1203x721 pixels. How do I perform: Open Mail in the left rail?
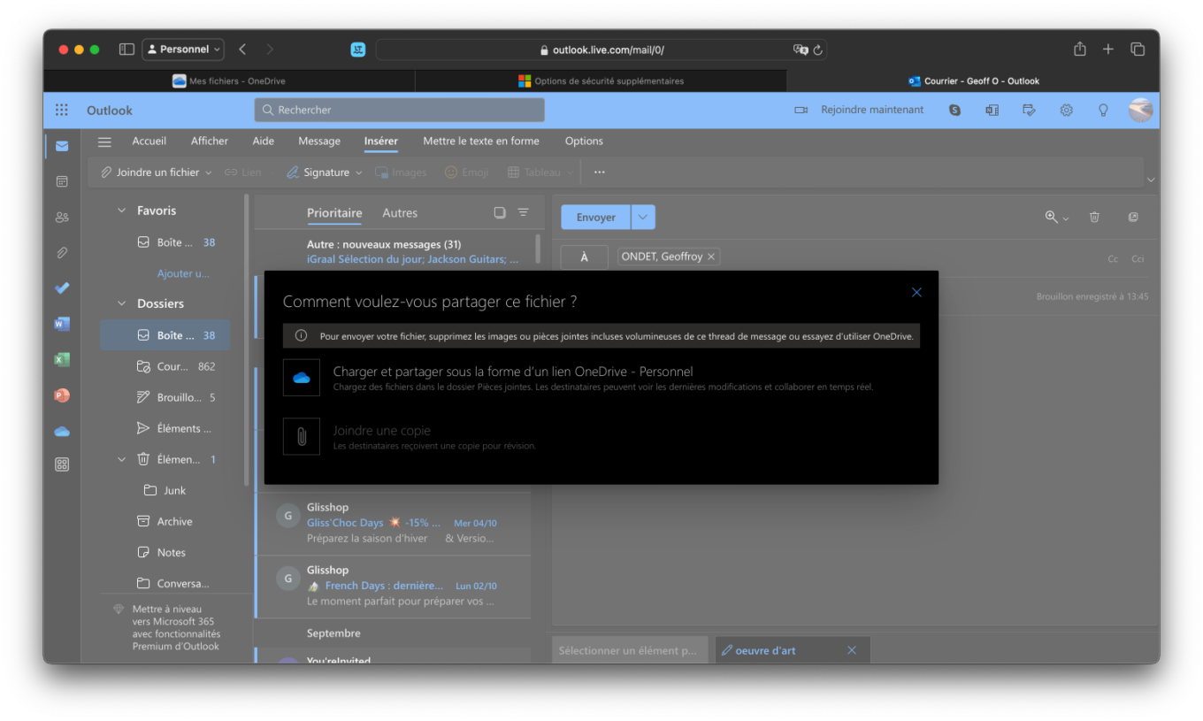click(62, 146)
